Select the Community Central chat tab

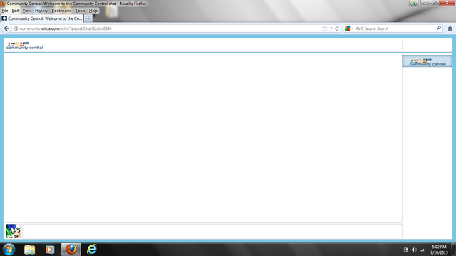coord(42,18)
